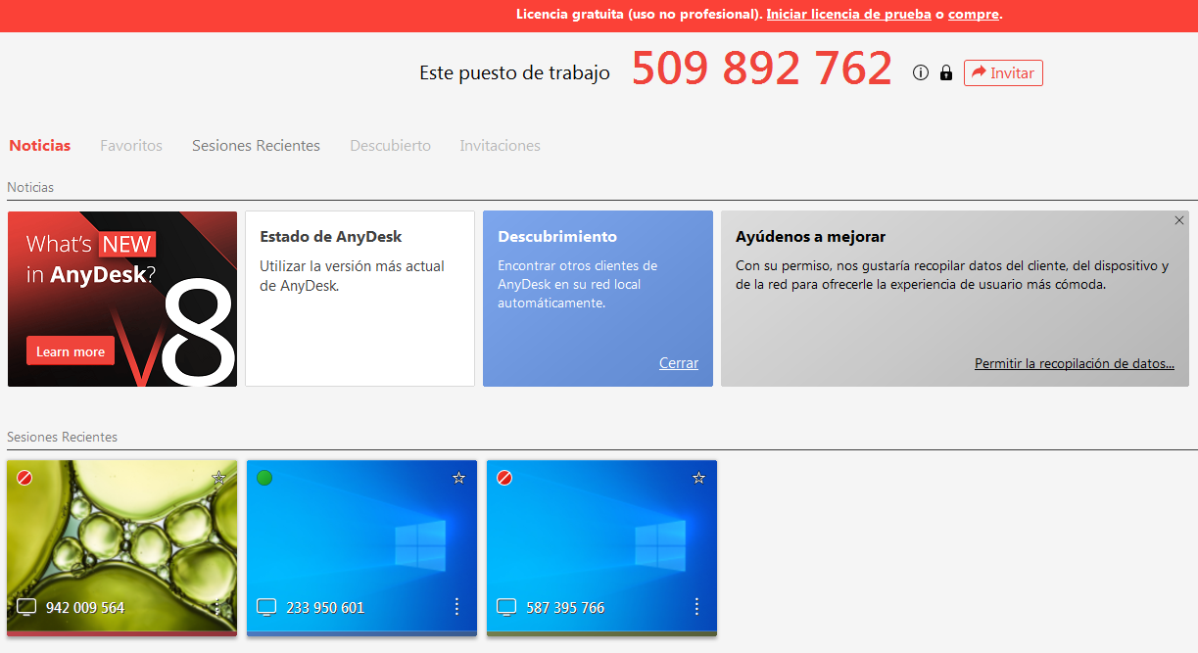The height and width of the screenshot is (653, 1198).
Task: Click the Permitir la recopilación de datos link
Action: click(1074, 363)
